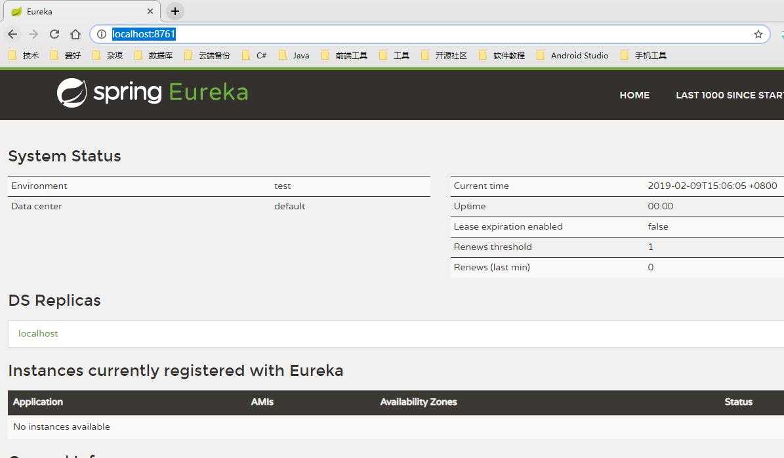Click 'Instances currently registered with Eureka' heading
784x458 pixels.
(176, 371)
